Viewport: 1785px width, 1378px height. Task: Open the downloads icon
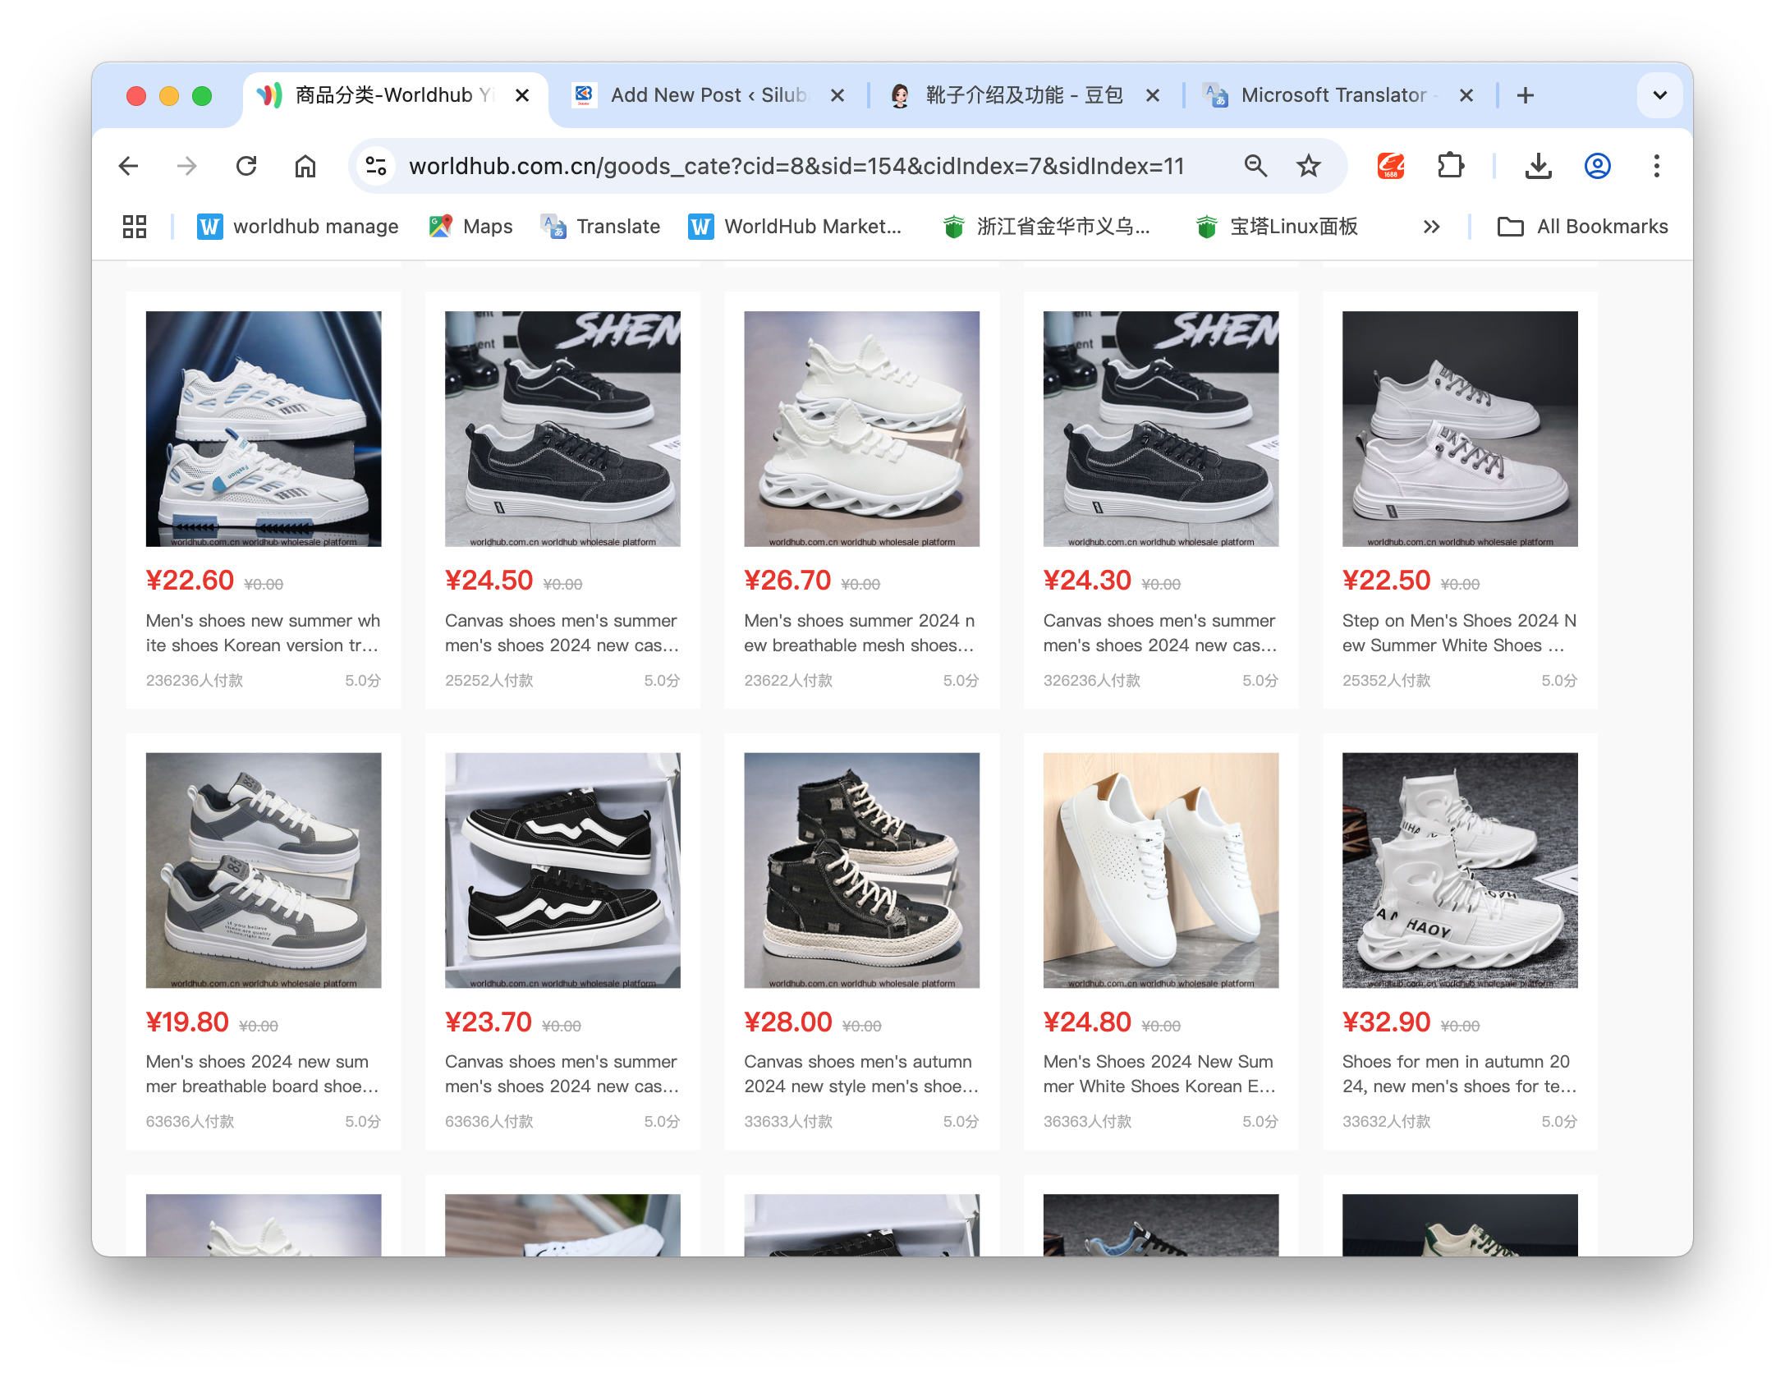pyautogui.click(x=1538, y=166)
